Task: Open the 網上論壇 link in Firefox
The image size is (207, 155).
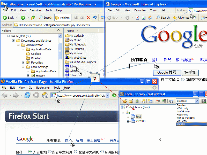Action: click(94, 140)
